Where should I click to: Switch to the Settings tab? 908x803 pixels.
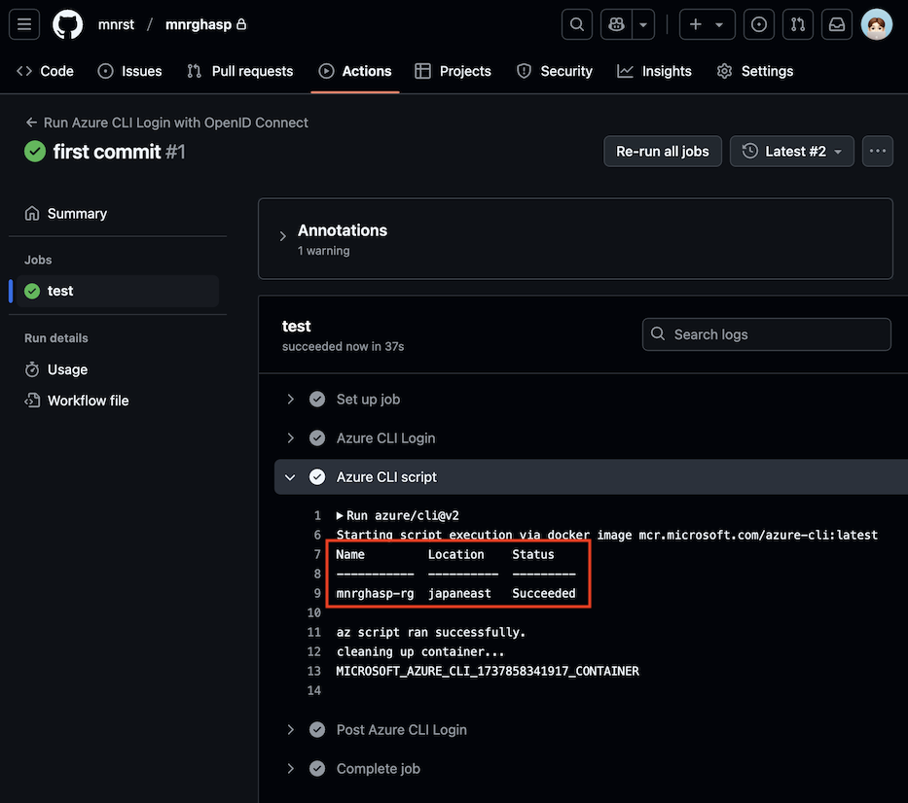(x=755, y=71)
